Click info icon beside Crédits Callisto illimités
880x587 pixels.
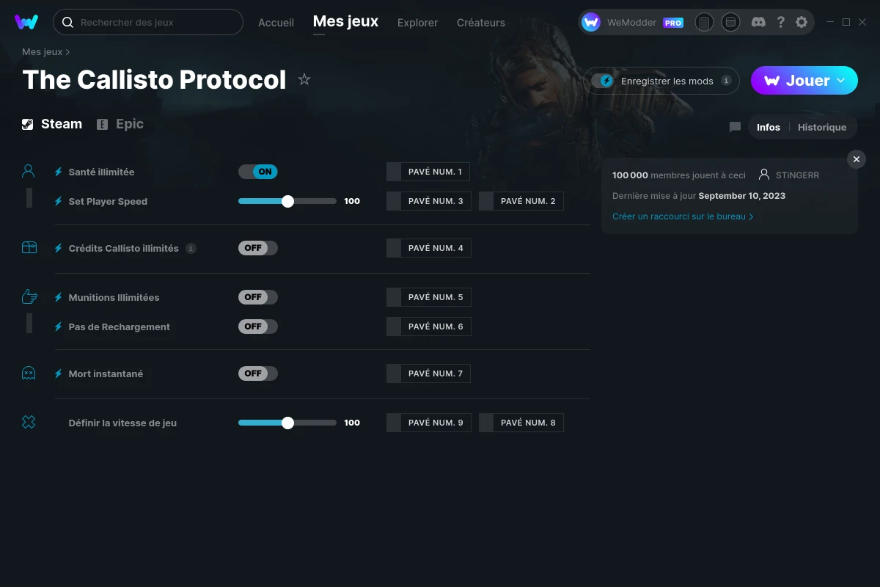(191, 248)
